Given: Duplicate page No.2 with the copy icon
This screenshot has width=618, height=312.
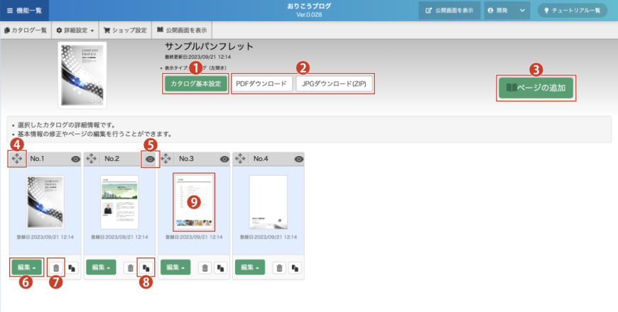Looking at the screenshot, I should click(x=145, y=267).
